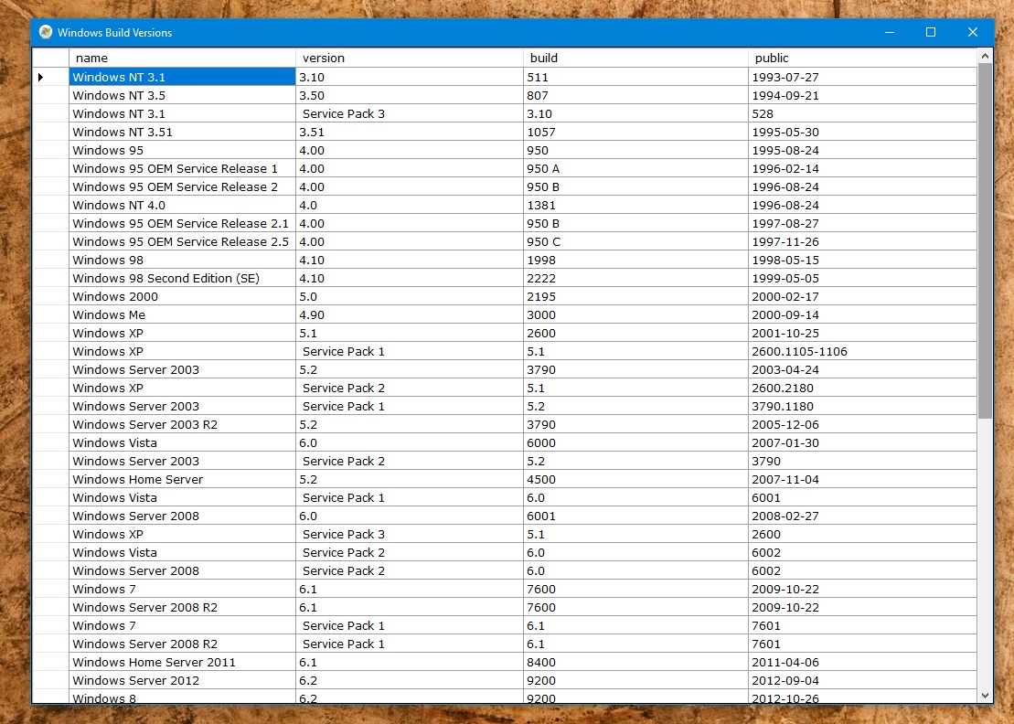The height and width of the screenshot is (724, 1014).
Task: Select the Windows Home Server 2011 cell
Action: coord(182,662)
